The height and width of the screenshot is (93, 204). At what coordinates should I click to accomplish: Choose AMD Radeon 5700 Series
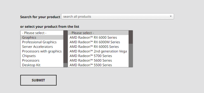pyautogui.click(x=98, y=56)
